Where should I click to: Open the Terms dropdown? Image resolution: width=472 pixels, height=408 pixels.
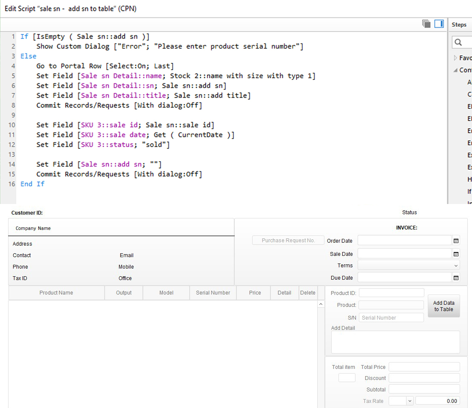tap(456, 266)
